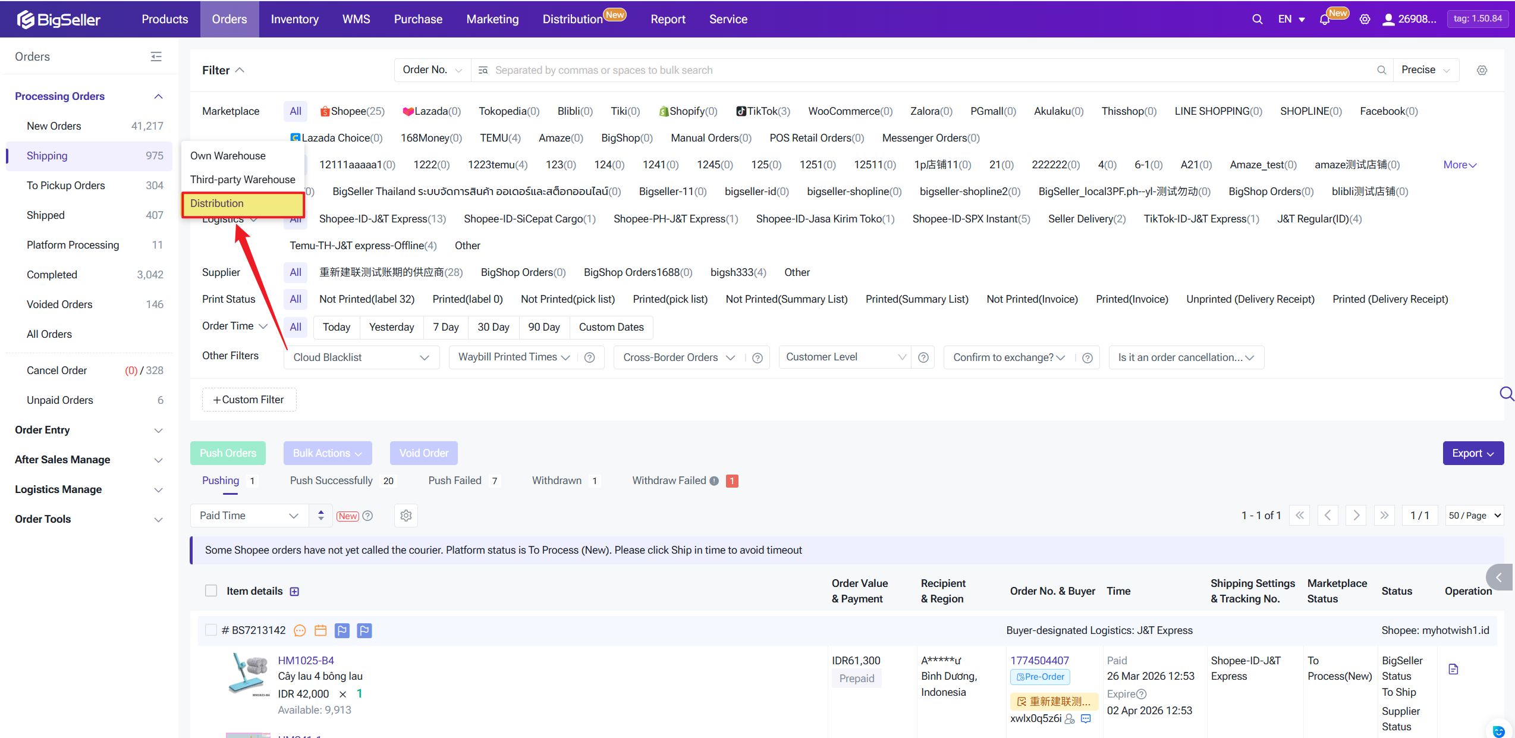1515x738 pixels.
Task: Click the settings gear in top bar
Action: (1365, 19)
